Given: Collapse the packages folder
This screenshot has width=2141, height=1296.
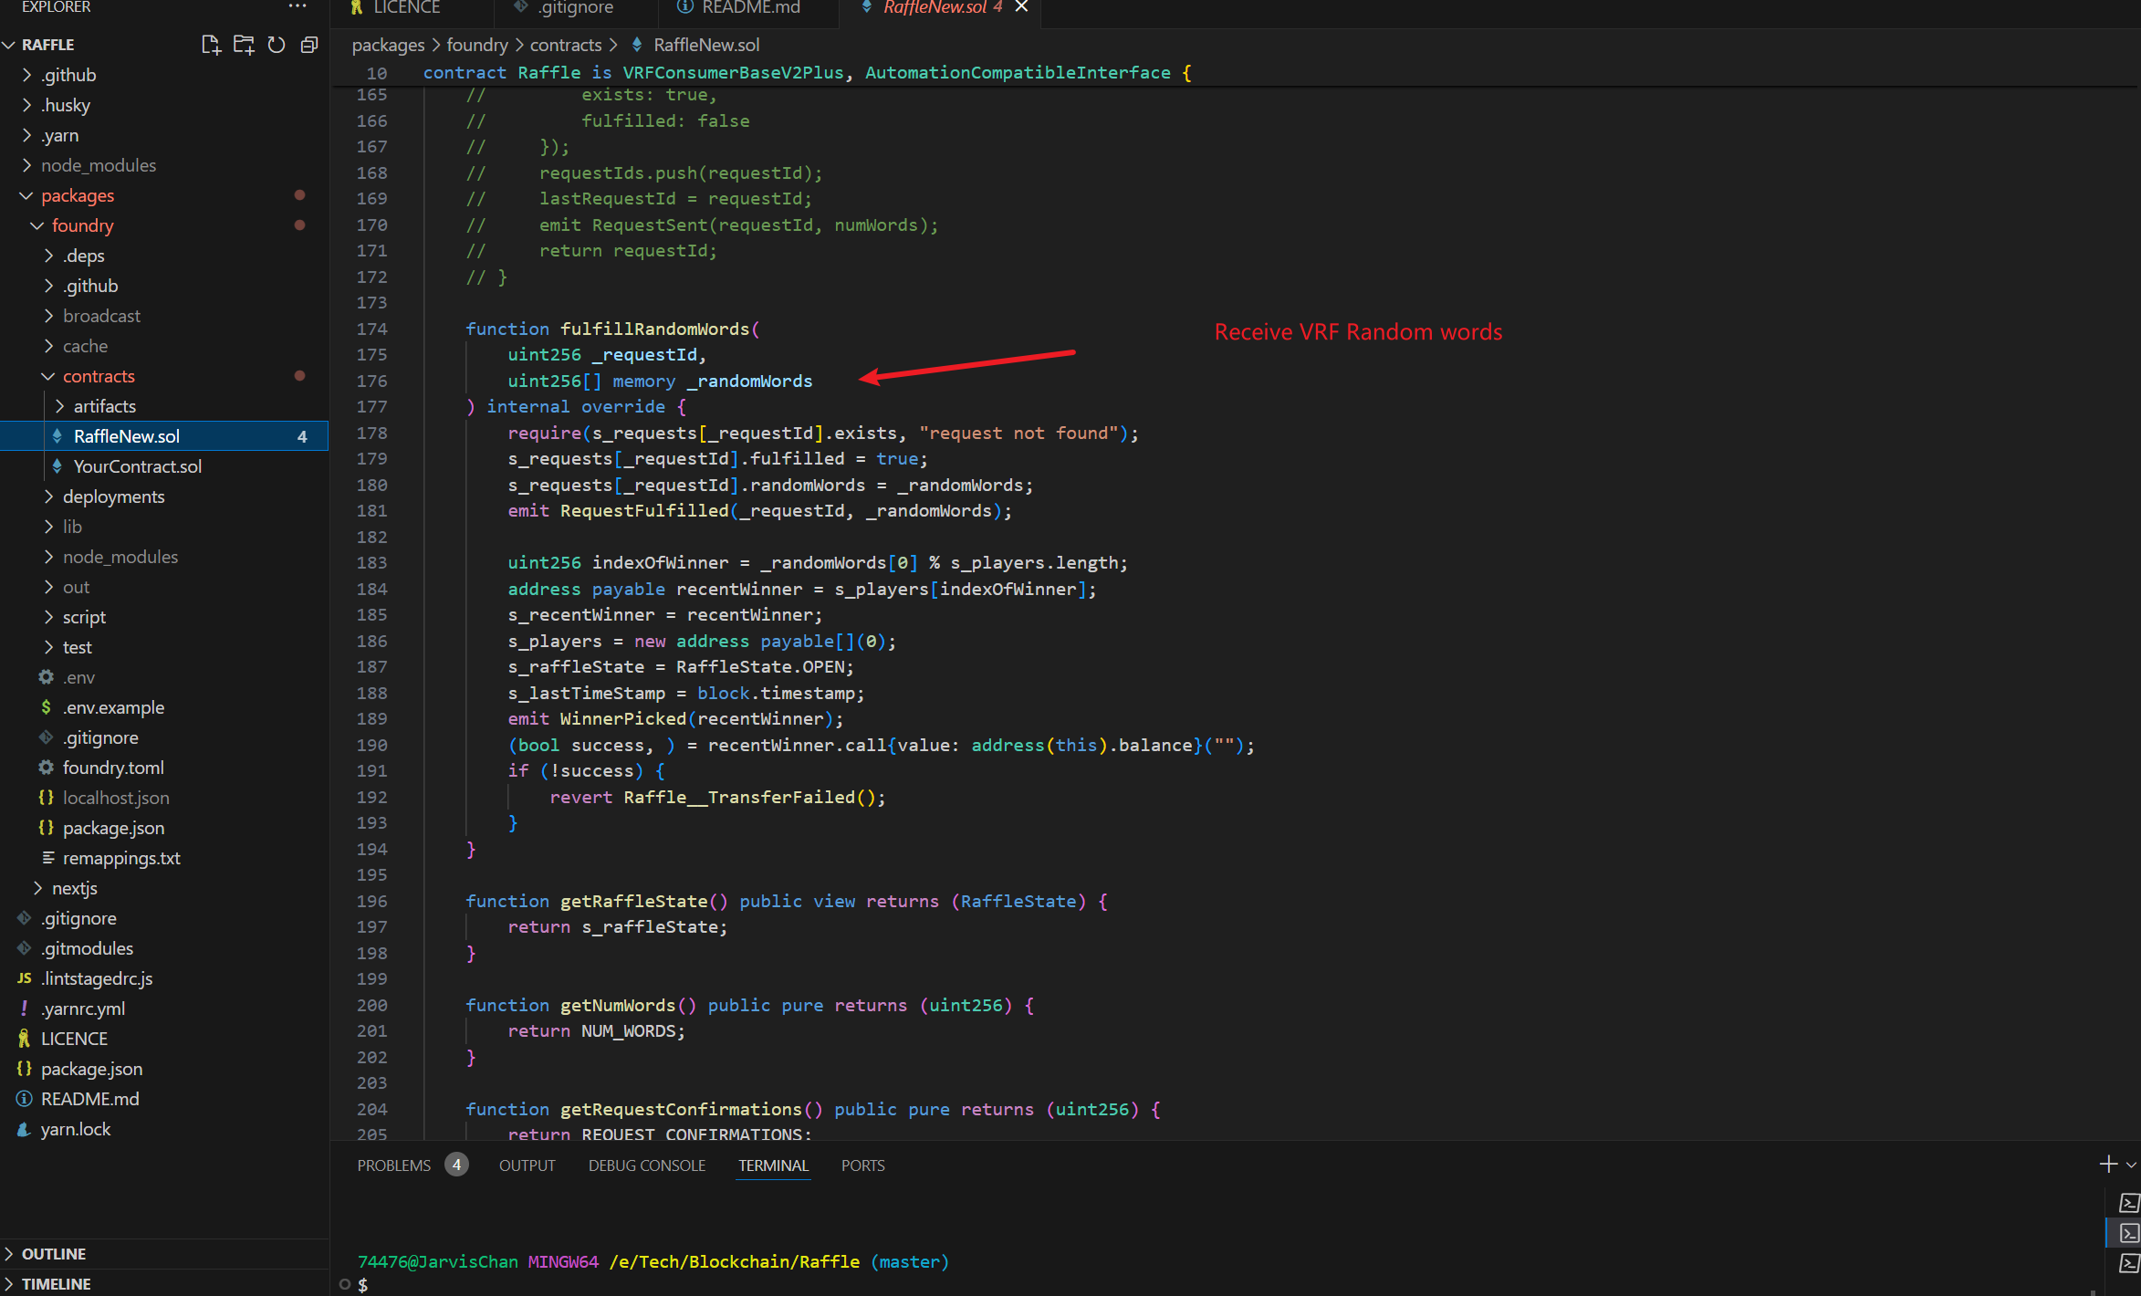Looking at the screenshot, I should coord(164,195).
